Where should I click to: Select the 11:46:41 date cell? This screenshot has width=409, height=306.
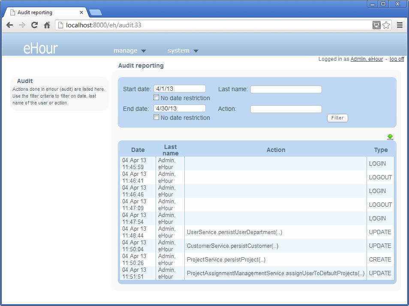pos(138,177)
